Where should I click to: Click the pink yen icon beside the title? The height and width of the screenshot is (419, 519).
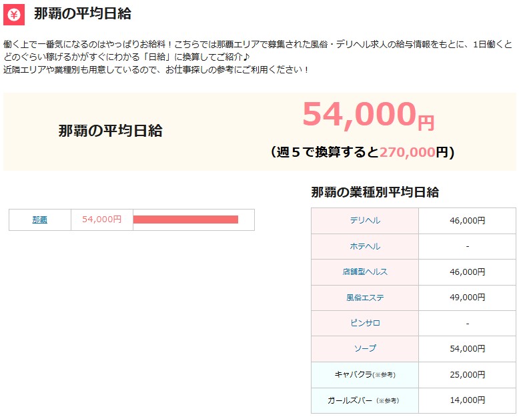[x=14, y=14]
